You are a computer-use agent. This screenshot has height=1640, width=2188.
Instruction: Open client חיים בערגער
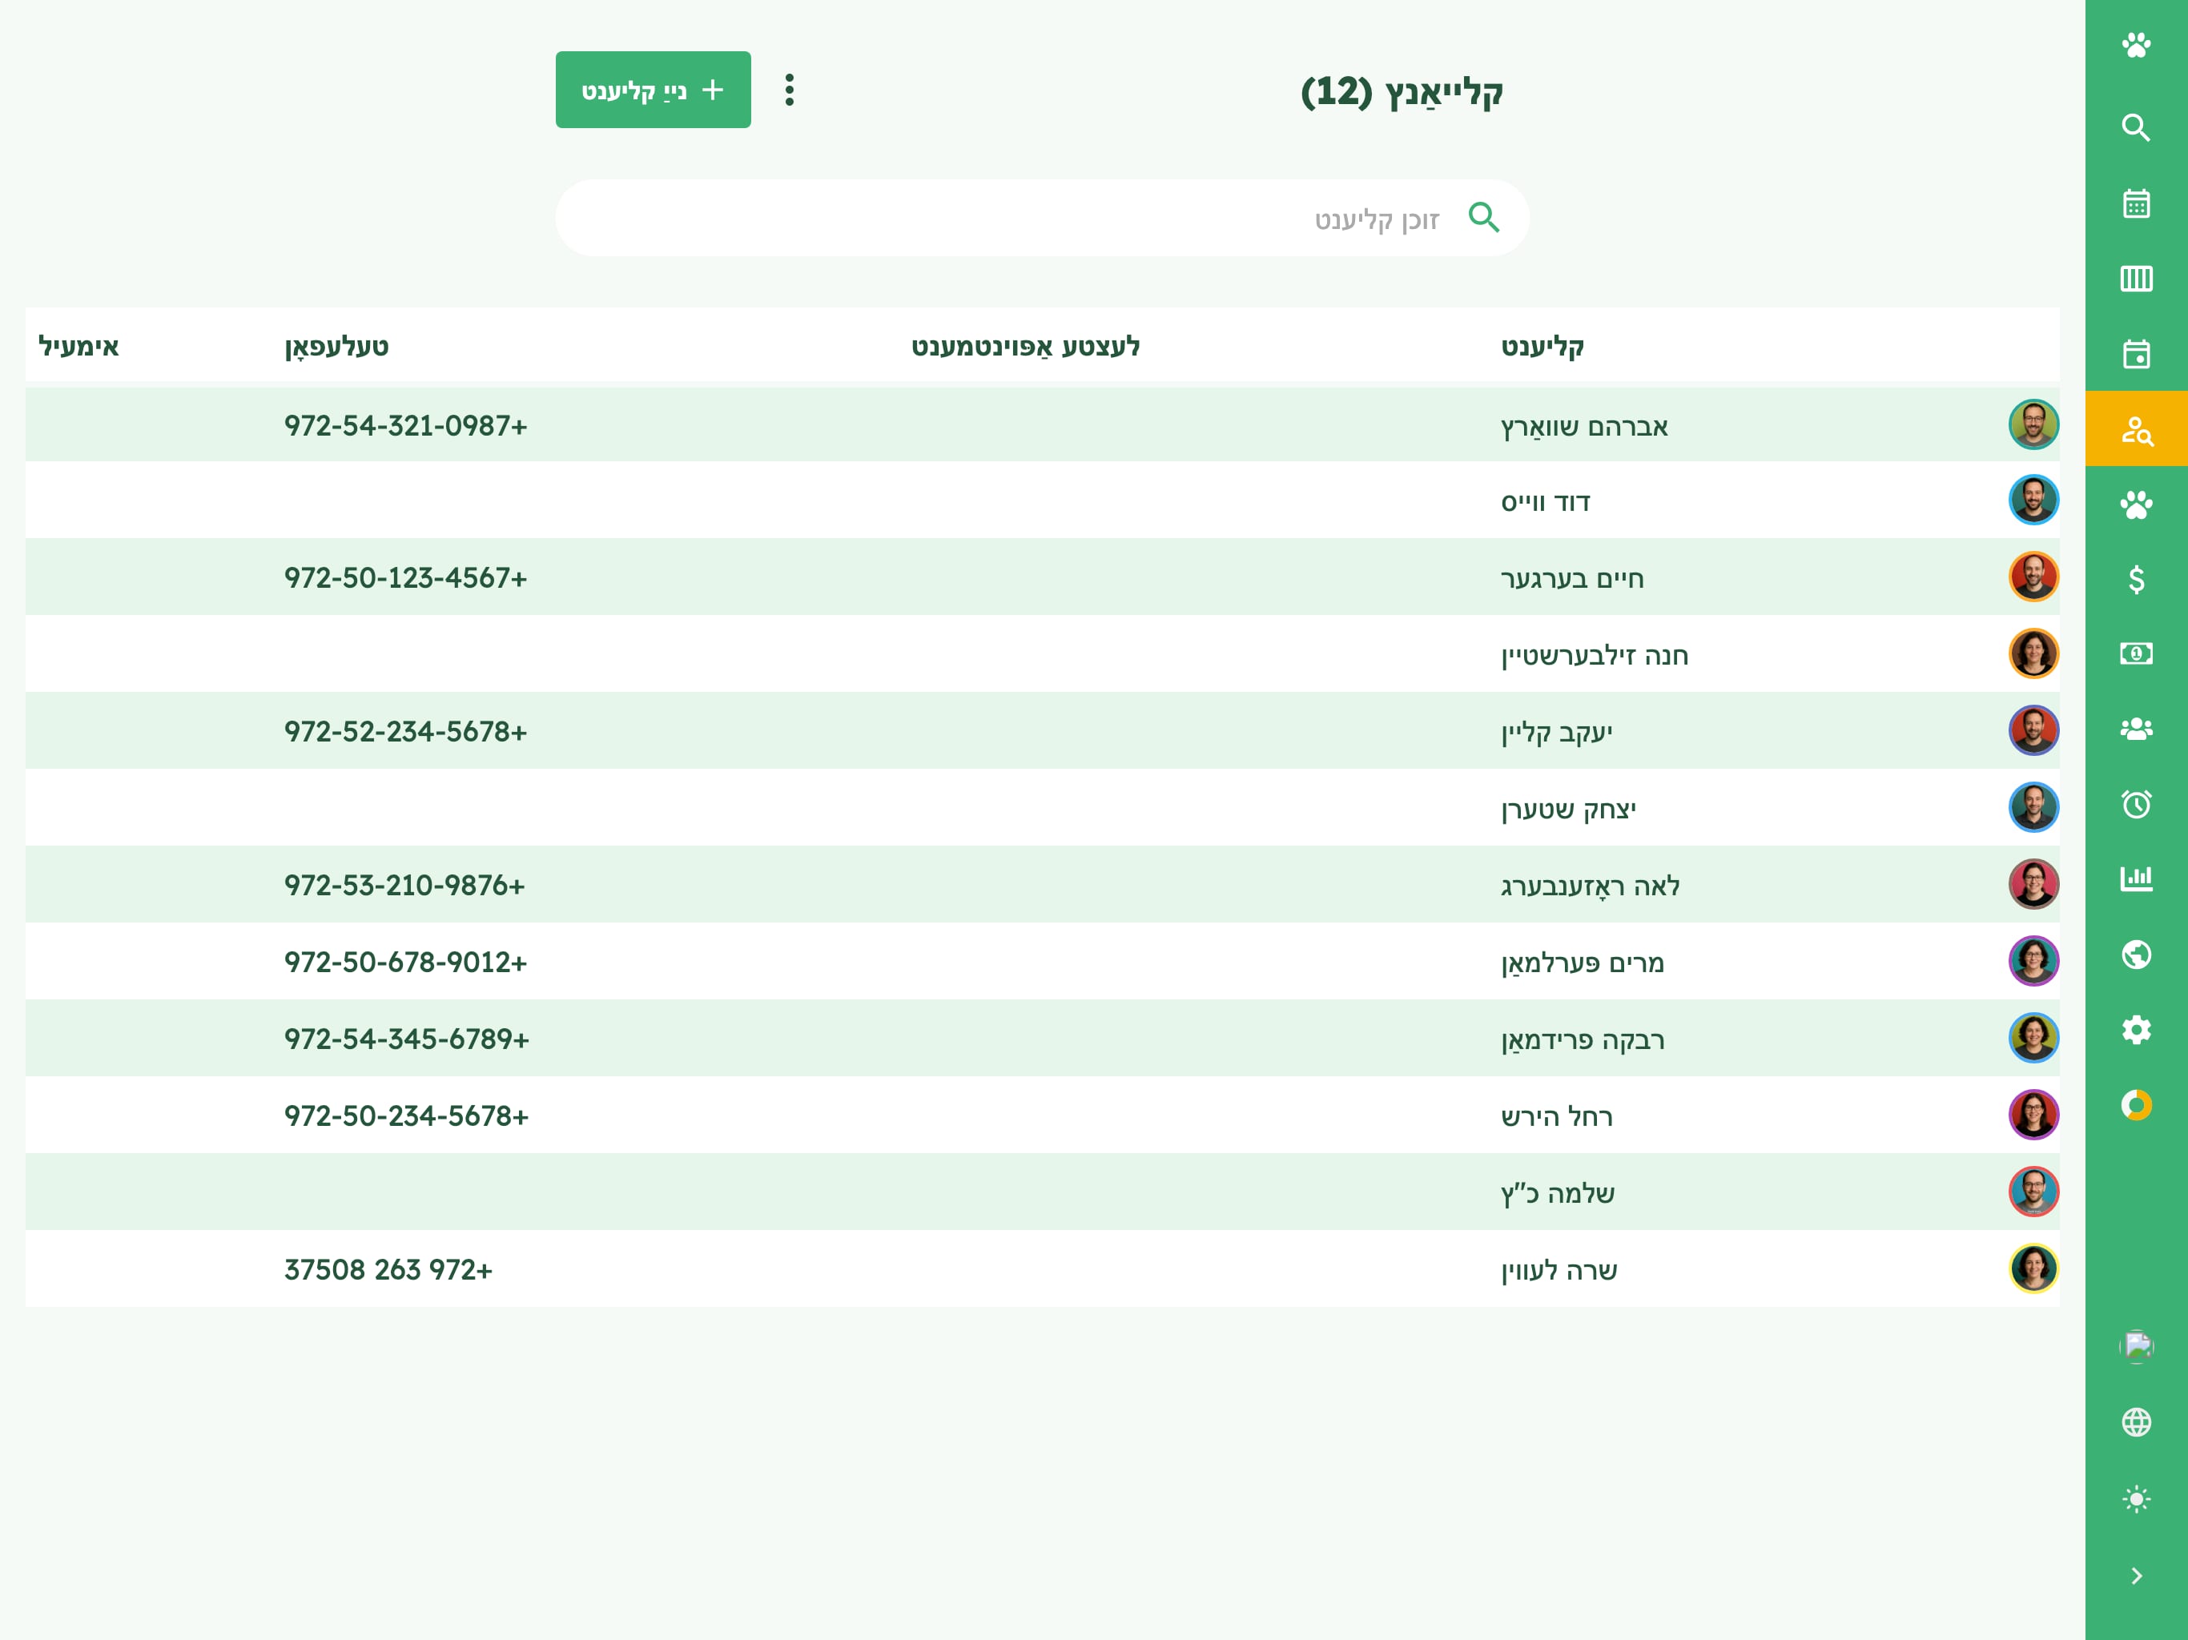coord(1573,579)
